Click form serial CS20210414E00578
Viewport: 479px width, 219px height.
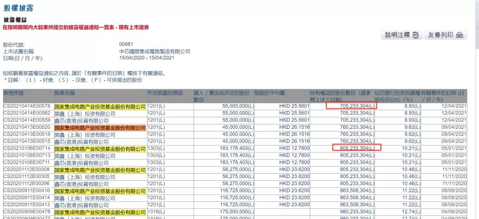tap(27, 107)
